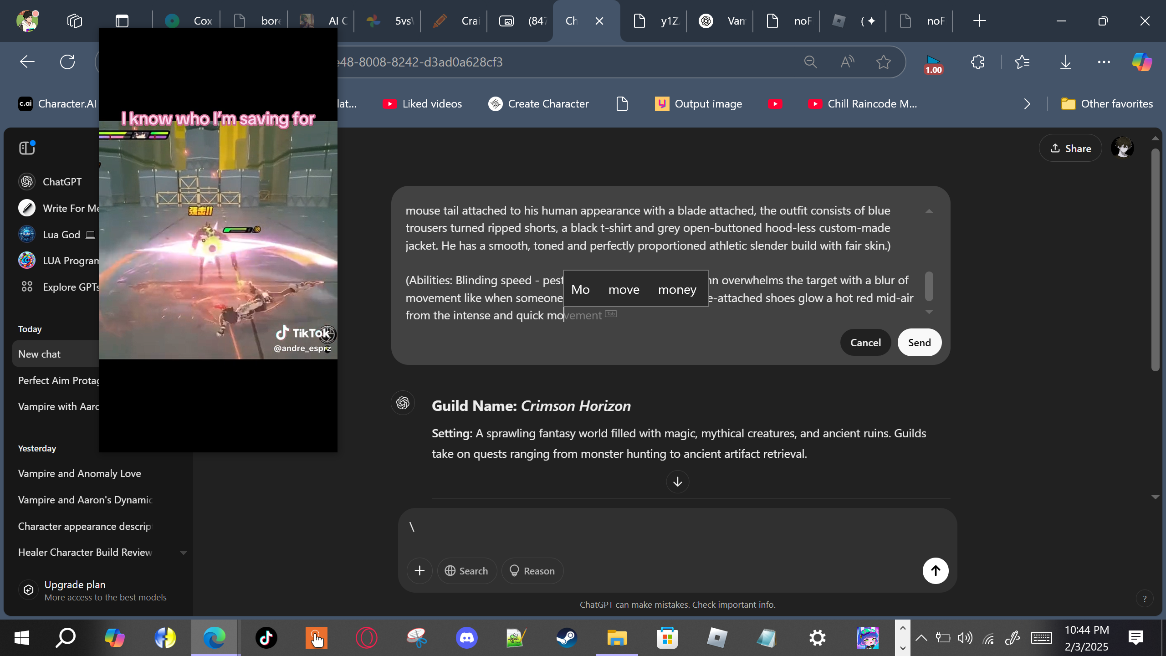Open the Chill Raincode bookmark
Image resolution: width=1166 pixels, height=656 pixels.
pyautogui.click(x=863, y=104)
